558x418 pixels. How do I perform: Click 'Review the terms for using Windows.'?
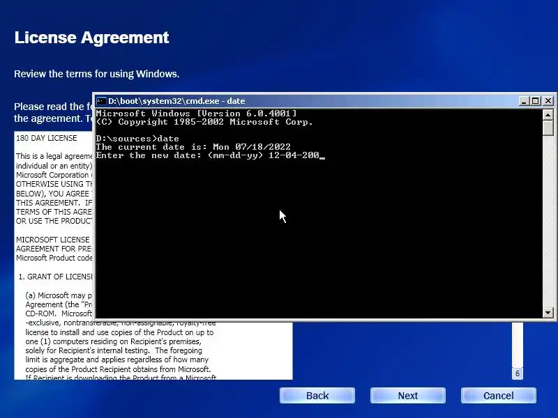(96, 74)
